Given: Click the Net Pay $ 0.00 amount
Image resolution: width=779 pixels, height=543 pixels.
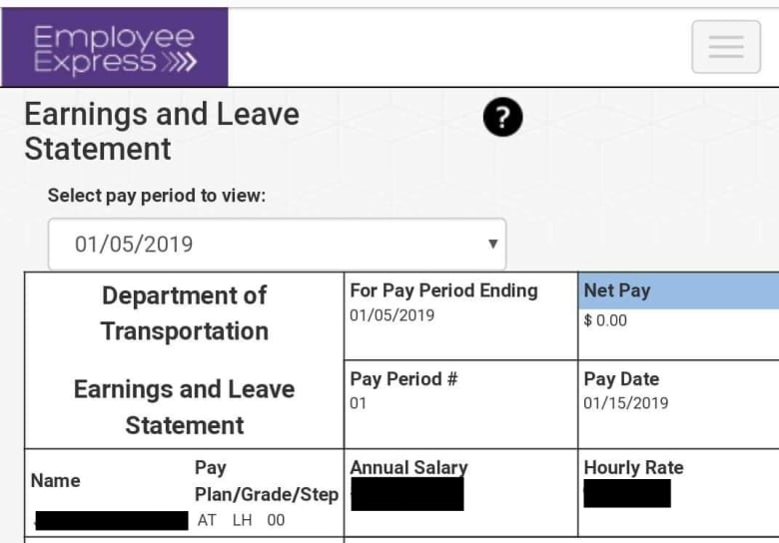Looking at the screenshot, I should [605, 320].
